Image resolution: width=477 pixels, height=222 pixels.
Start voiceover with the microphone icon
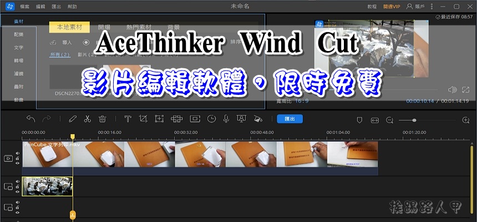tap(226, 119)
